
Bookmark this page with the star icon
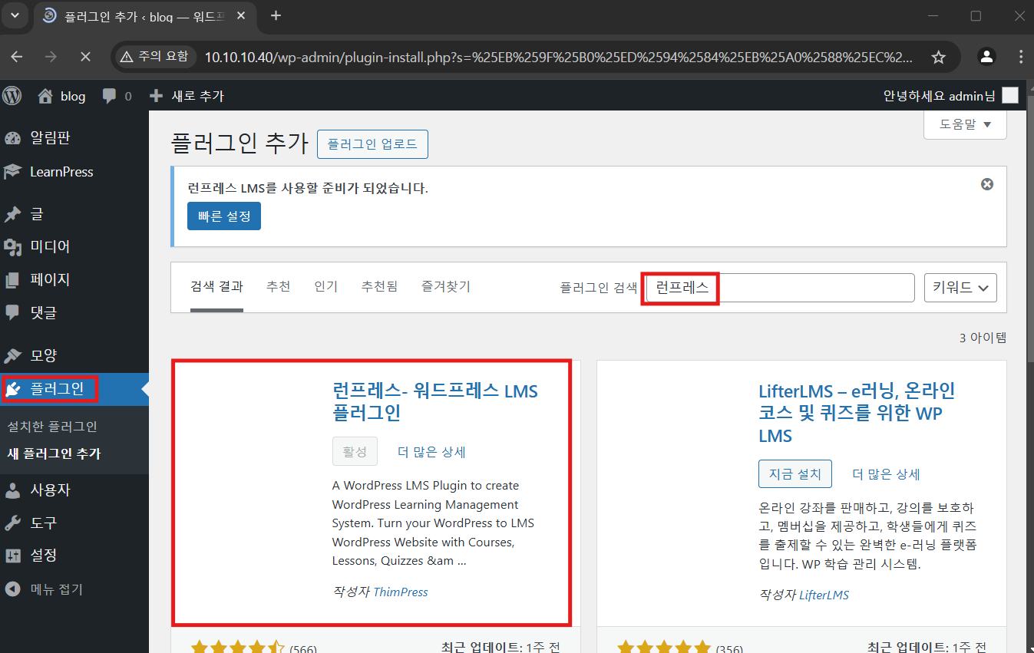coord(938,57)
